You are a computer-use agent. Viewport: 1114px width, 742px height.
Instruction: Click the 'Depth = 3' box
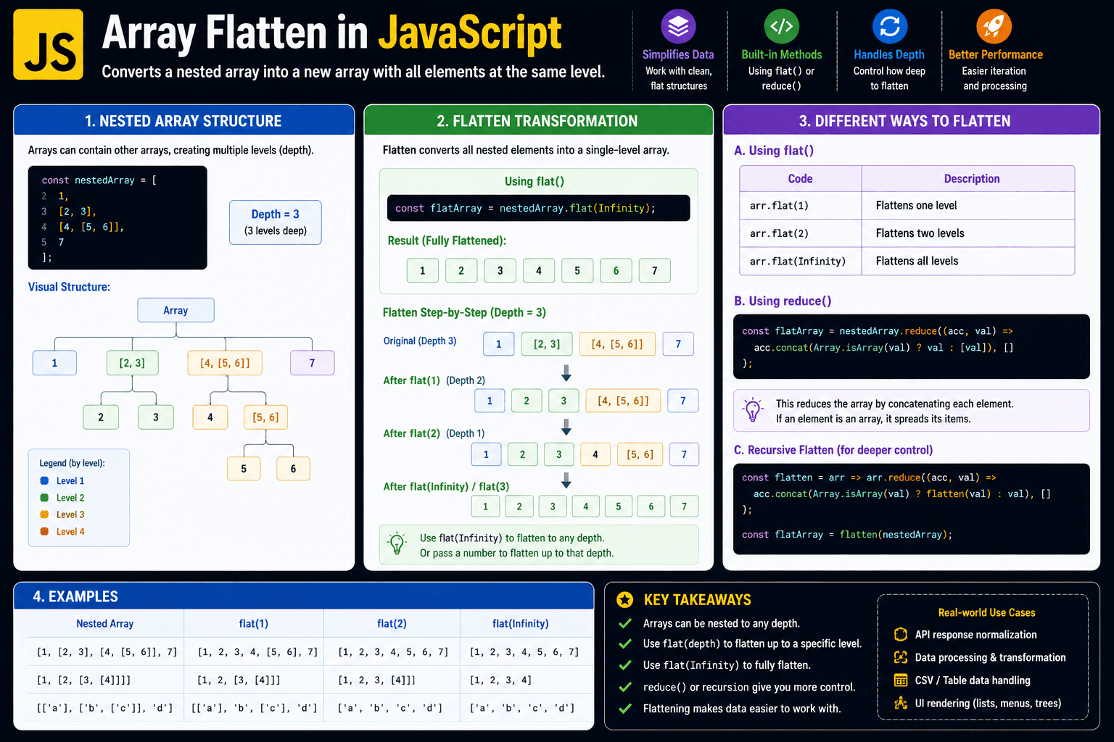[x=275, y=222]
